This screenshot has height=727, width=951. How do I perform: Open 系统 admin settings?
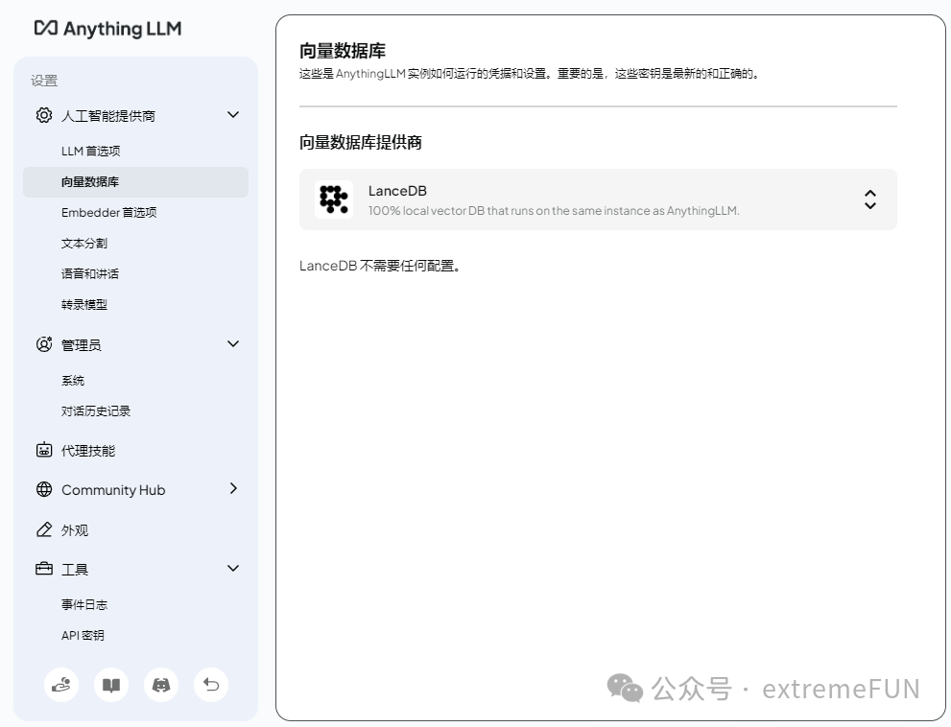(x=73, y=380)
